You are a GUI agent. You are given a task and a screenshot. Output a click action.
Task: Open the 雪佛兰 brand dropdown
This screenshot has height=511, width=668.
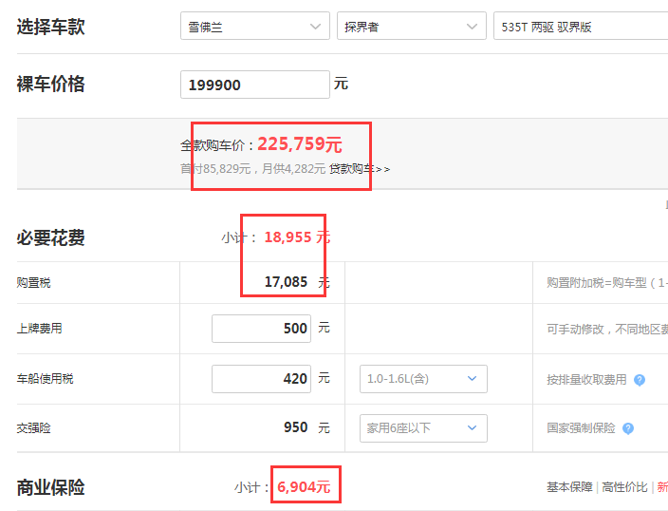coord(254,26)
